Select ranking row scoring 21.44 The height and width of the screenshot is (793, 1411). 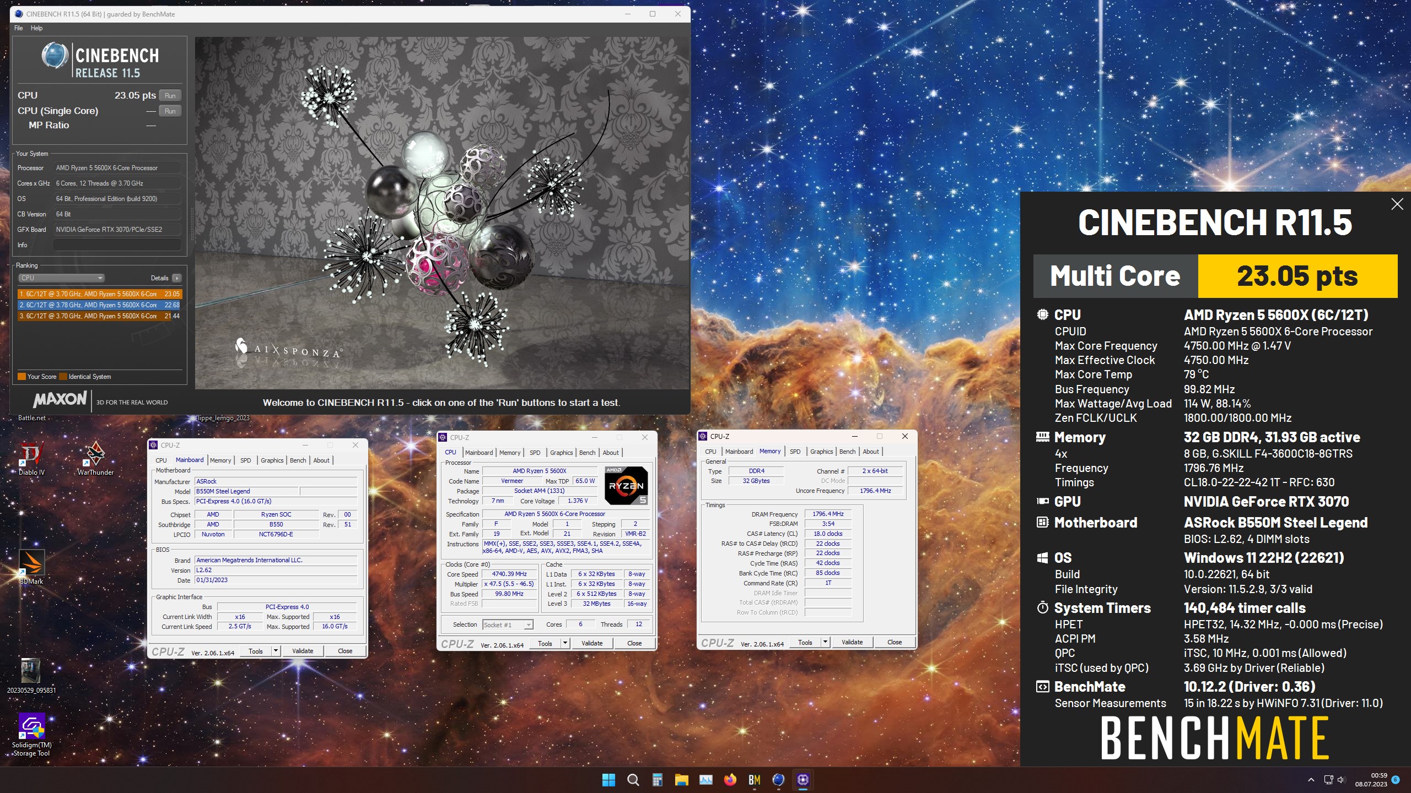[100, 316]
